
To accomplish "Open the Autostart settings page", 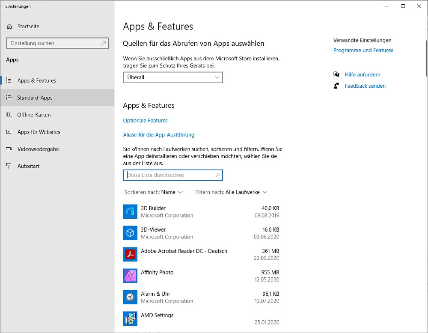I will click(57, 166).
